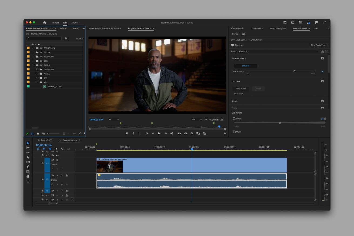Hide track V2 output using the eye toggle

(57, 155)
